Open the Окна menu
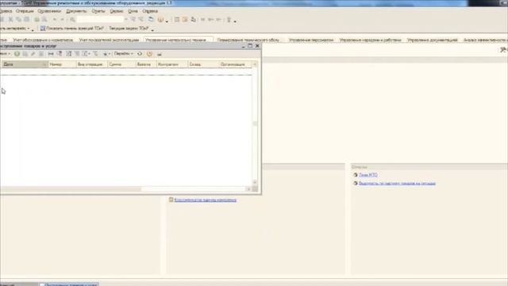The image size is (508, 286). pyautogui.click(x=133, y=11)
